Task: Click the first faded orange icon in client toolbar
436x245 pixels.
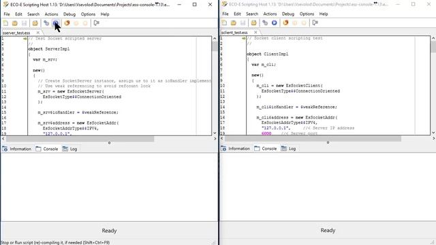Action: tap(295, 22)
